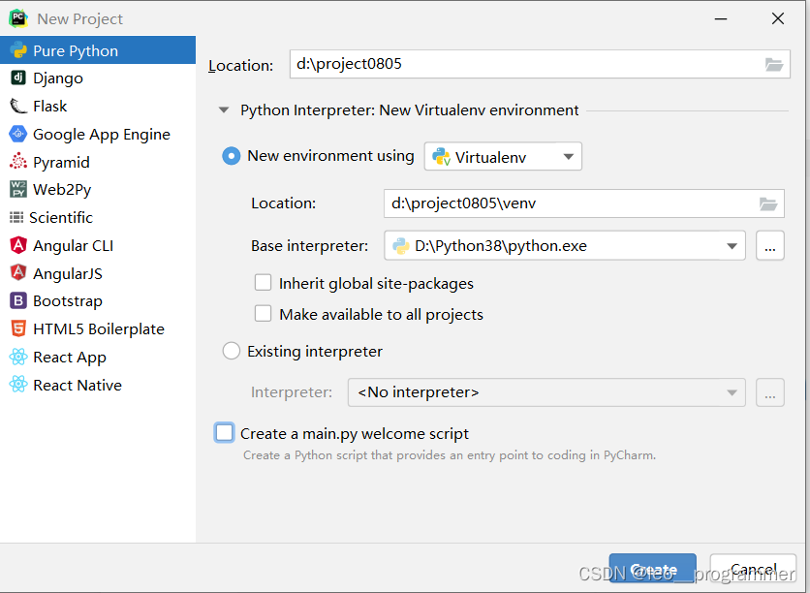This screenshot has width=810, height=593.
Task: Select Pure Python project type
Action: point(98,50)
